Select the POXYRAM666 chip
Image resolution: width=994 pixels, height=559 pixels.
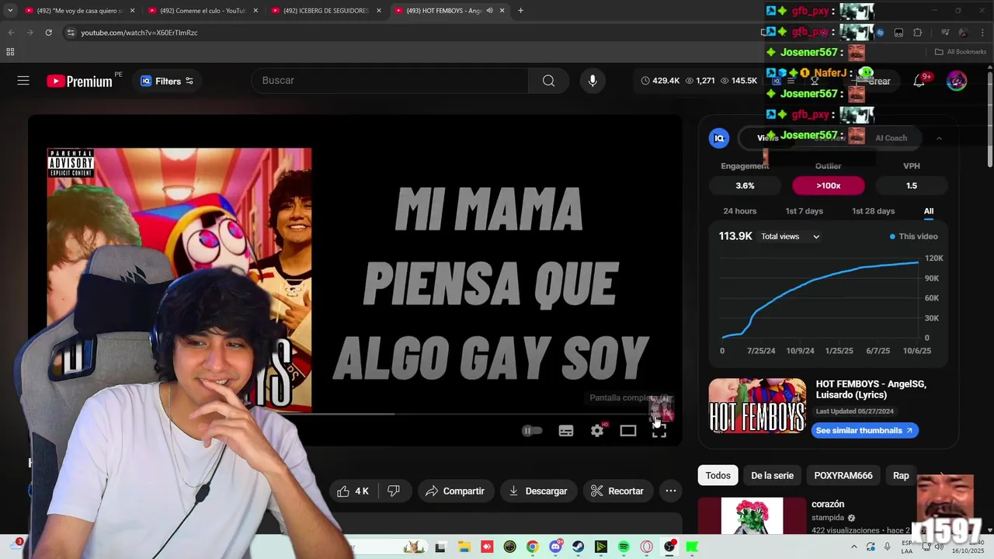pos(843,475)
